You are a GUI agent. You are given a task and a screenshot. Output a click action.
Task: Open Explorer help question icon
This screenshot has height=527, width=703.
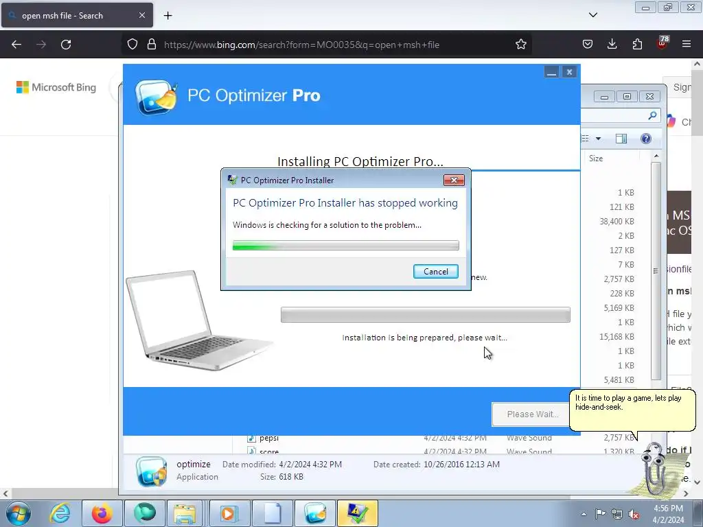click(645, 139)
